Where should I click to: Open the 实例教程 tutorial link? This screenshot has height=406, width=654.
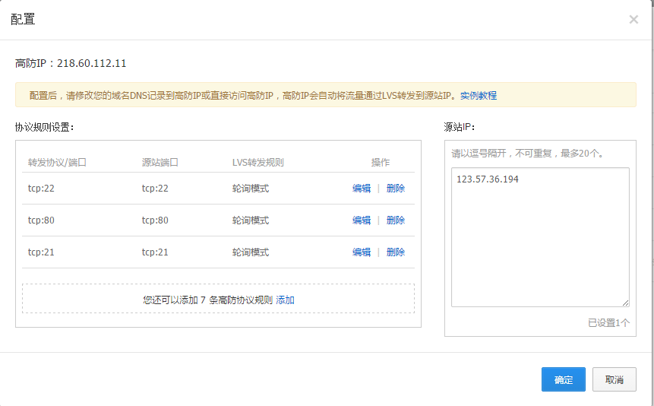[x=479, y=96]
